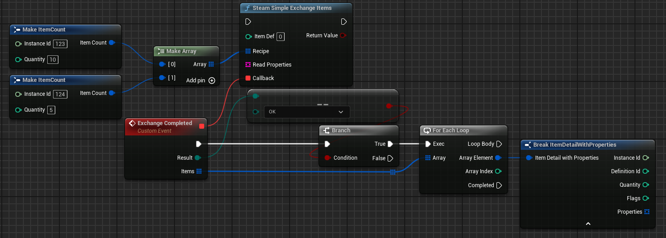Select the Steam Simple Exchange Items node title

[292, 8]
